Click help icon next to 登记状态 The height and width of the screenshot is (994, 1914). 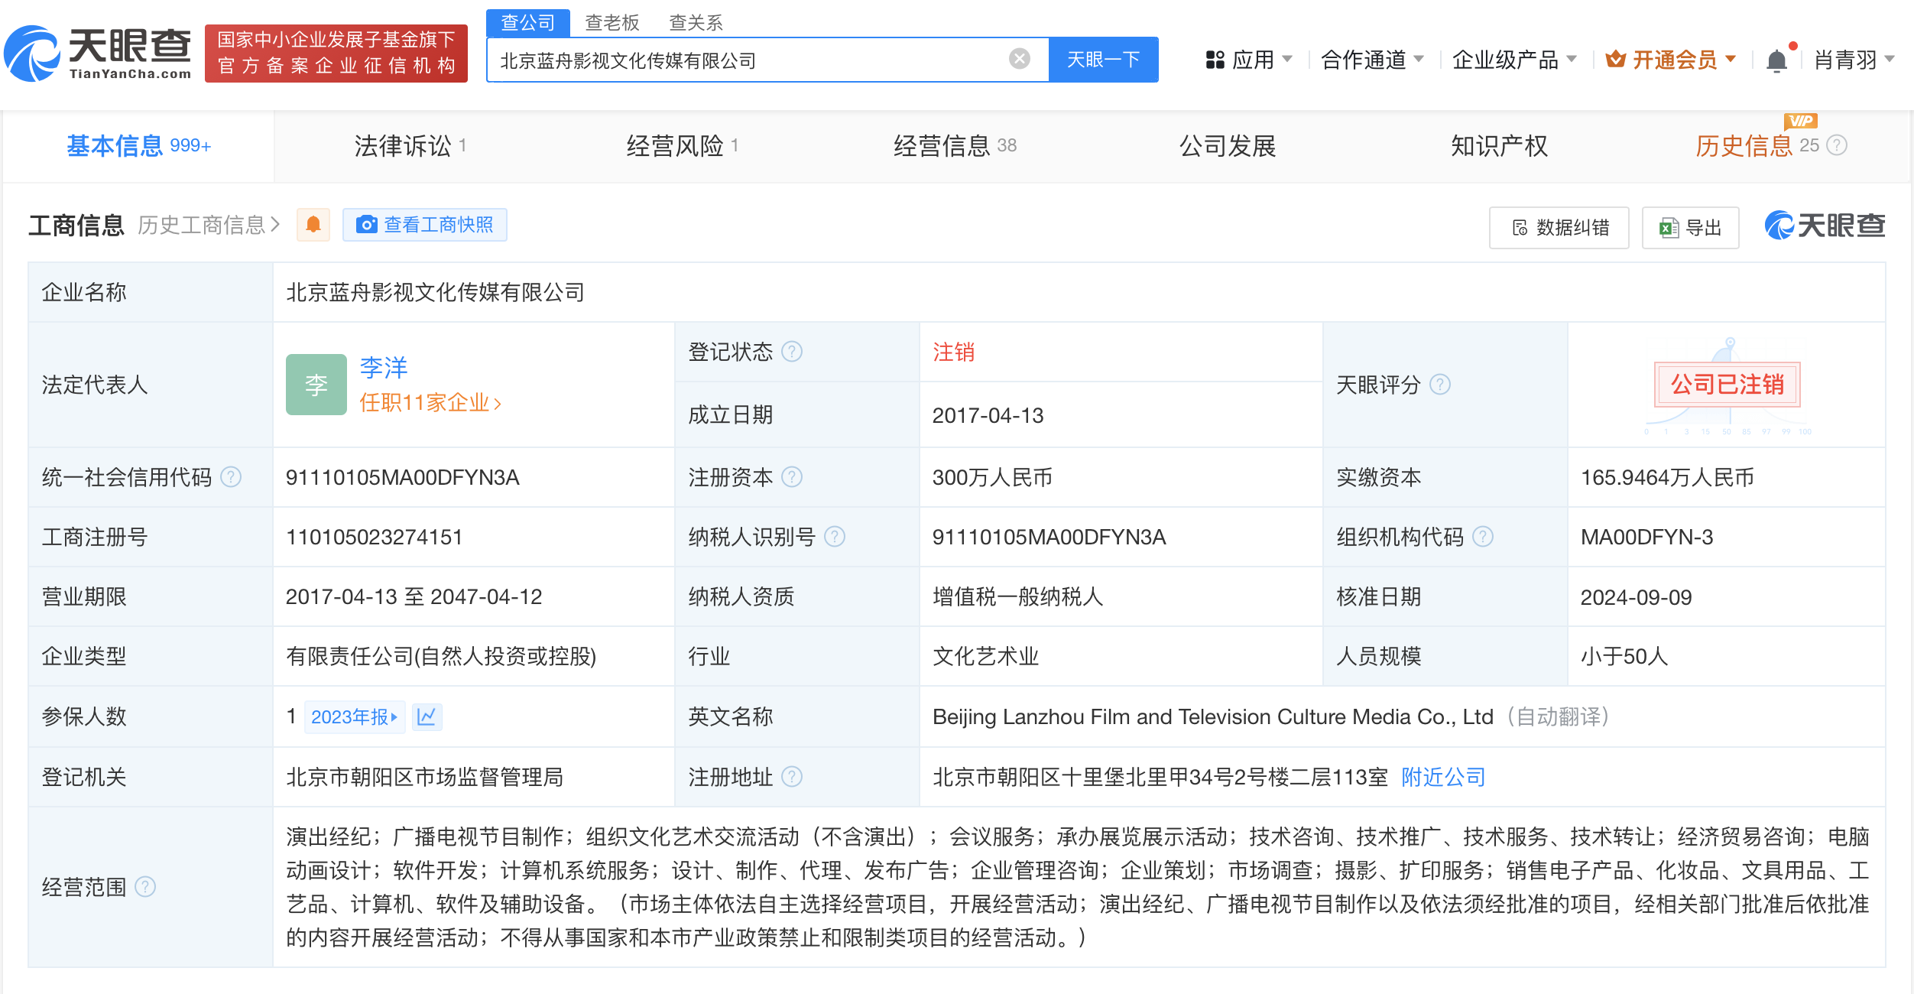pos(792,352)
